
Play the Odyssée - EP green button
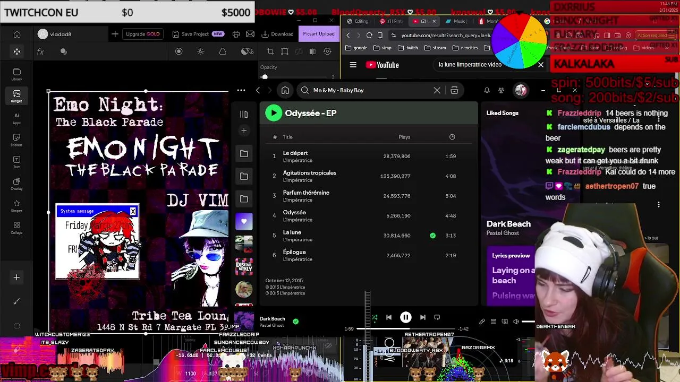coord(274,113)
